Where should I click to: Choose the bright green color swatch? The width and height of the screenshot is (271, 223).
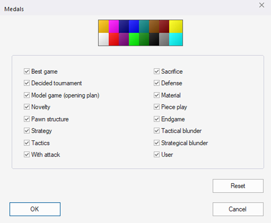click(x=134, y=39)
